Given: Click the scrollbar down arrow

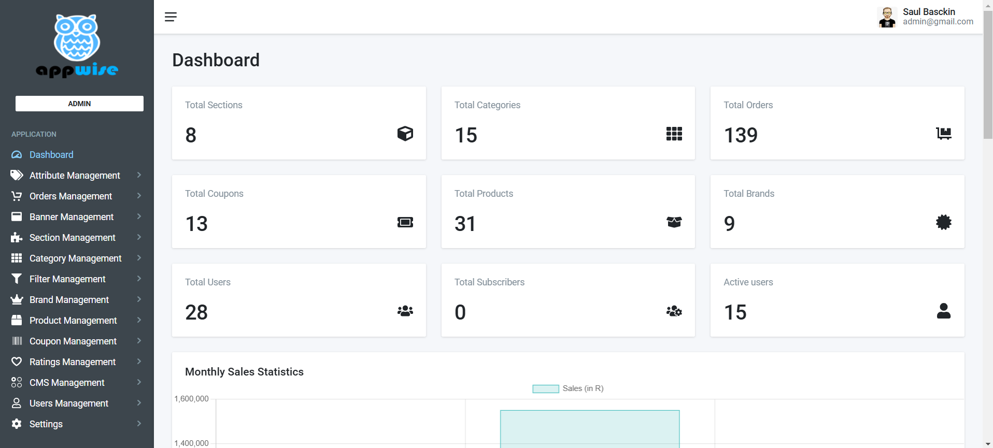Looking at the screenshot, I should point(988,444).
